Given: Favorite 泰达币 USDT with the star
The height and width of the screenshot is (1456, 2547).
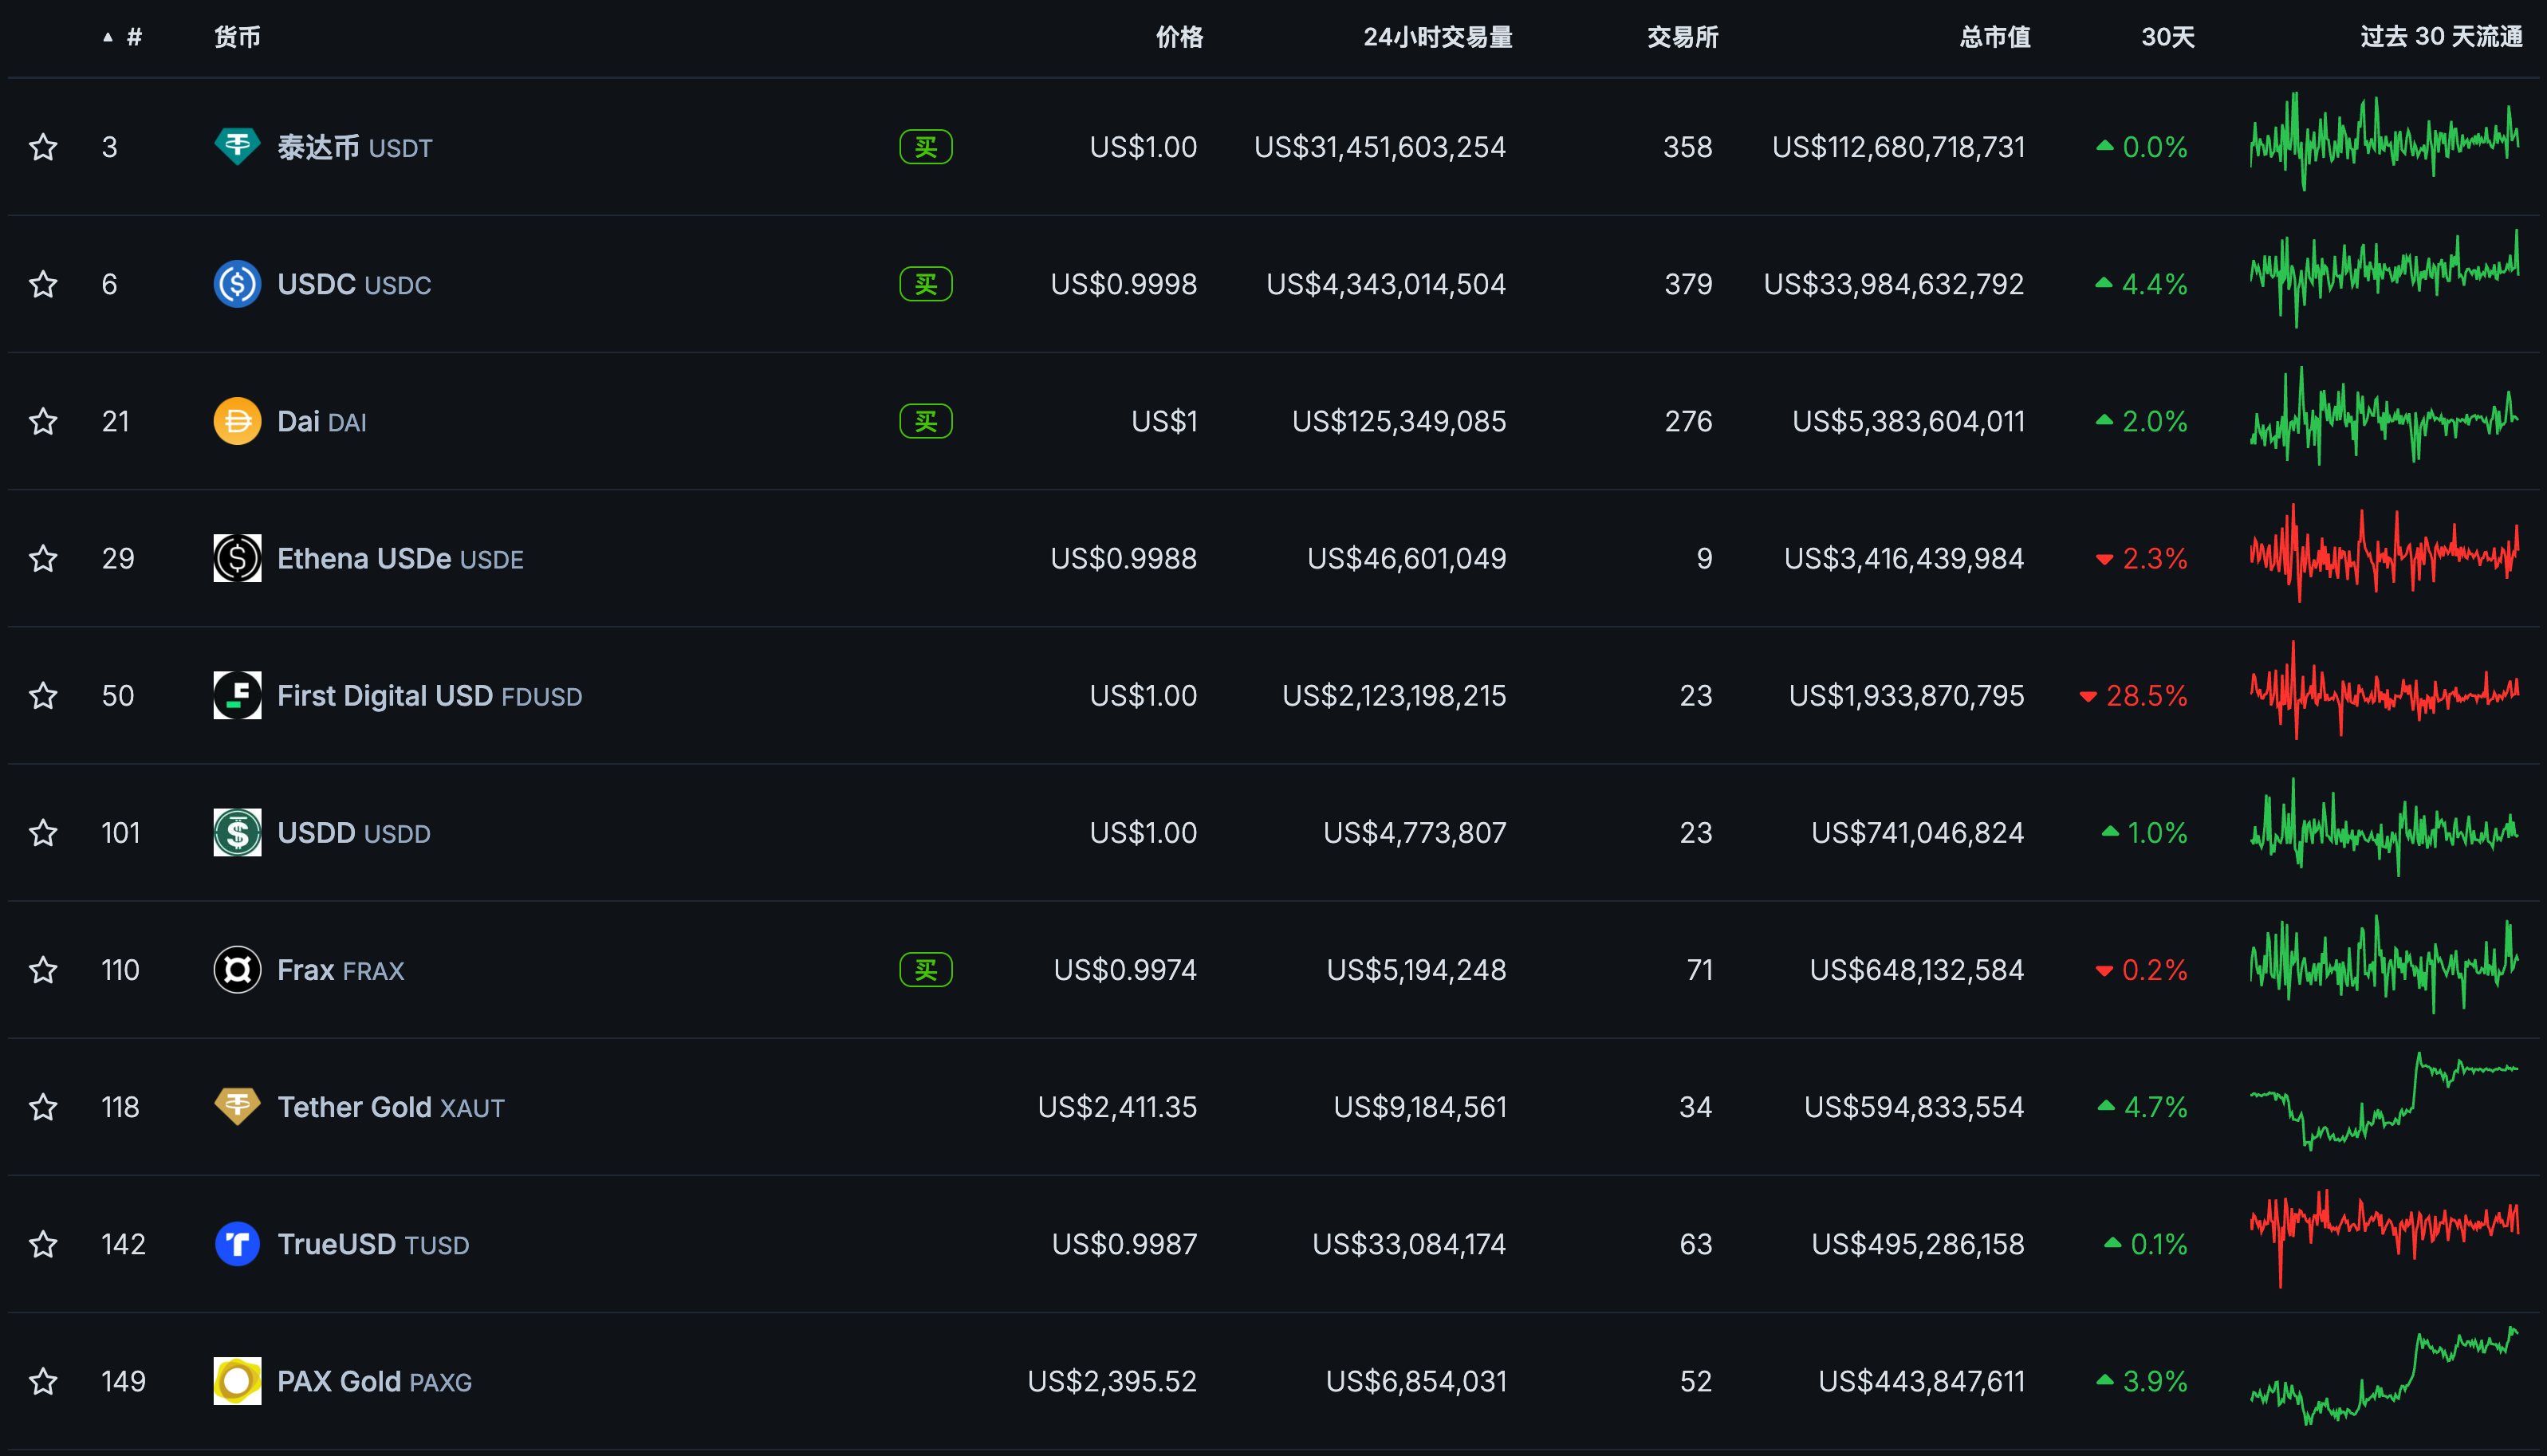Looking at the screenshot, I should tap(43, 146).
